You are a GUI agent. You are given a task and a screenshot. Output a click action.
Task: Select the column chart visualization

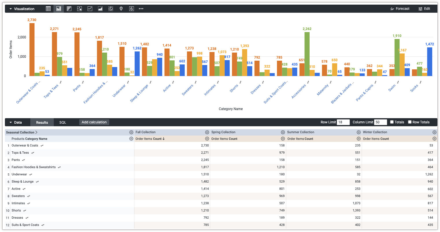(58, 8)
